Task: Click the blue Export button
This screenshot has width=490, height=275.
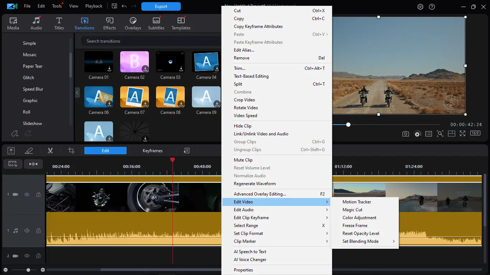Action: coord(161,6)
